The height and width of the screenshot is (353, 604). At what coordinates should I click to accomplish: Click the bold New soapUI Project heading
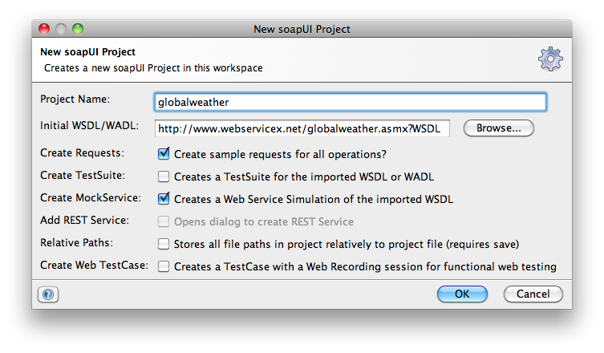coord(87,52)
